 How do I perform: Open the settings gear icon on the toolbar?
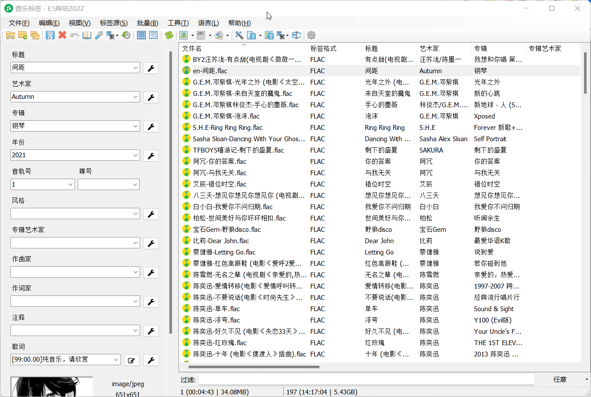(x=312, y=35)
